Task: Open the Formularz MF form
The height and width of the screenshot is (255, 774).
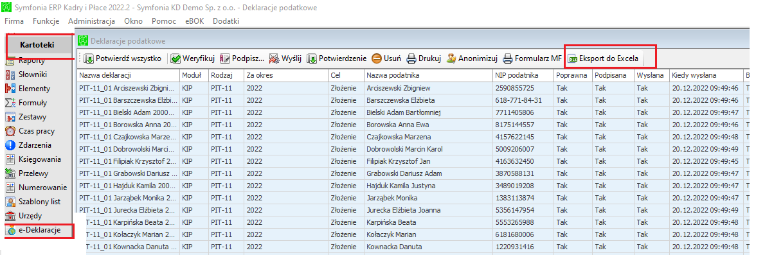Action: (x=532, y=58)
